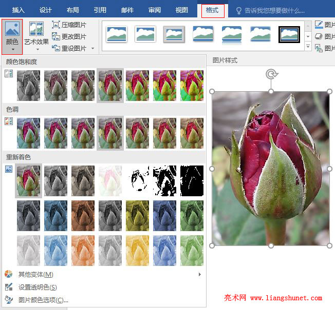Choose the light gold recolor thumbnail
This screenshot has height=310, width=335.
point(137,251)
